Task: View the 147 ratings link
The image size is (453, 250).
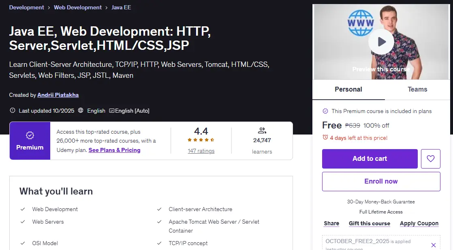Action: 201,151
